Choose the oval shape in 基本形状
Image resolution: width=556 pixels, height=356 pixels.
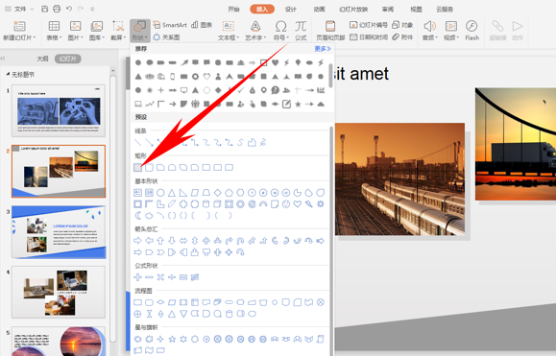pos(160,193)
